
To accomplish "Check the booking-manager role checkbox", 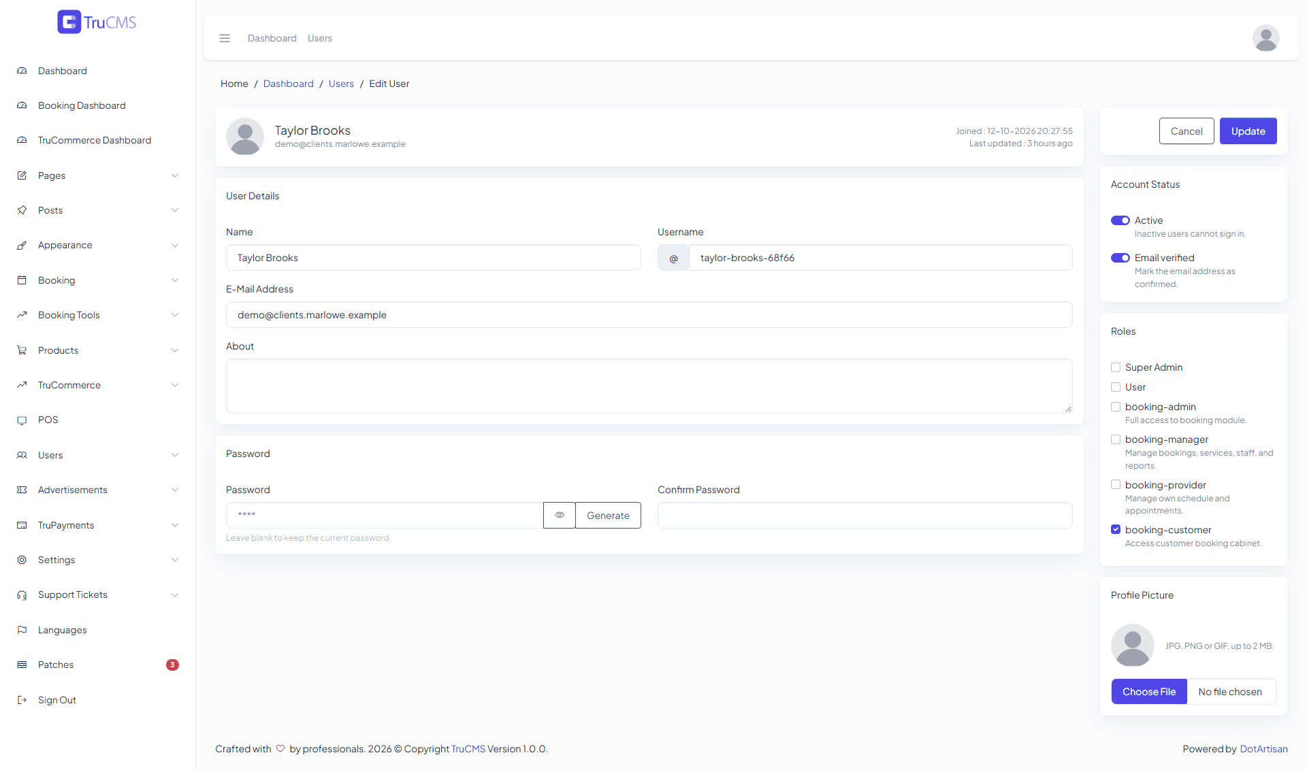I will [1116, 439].
